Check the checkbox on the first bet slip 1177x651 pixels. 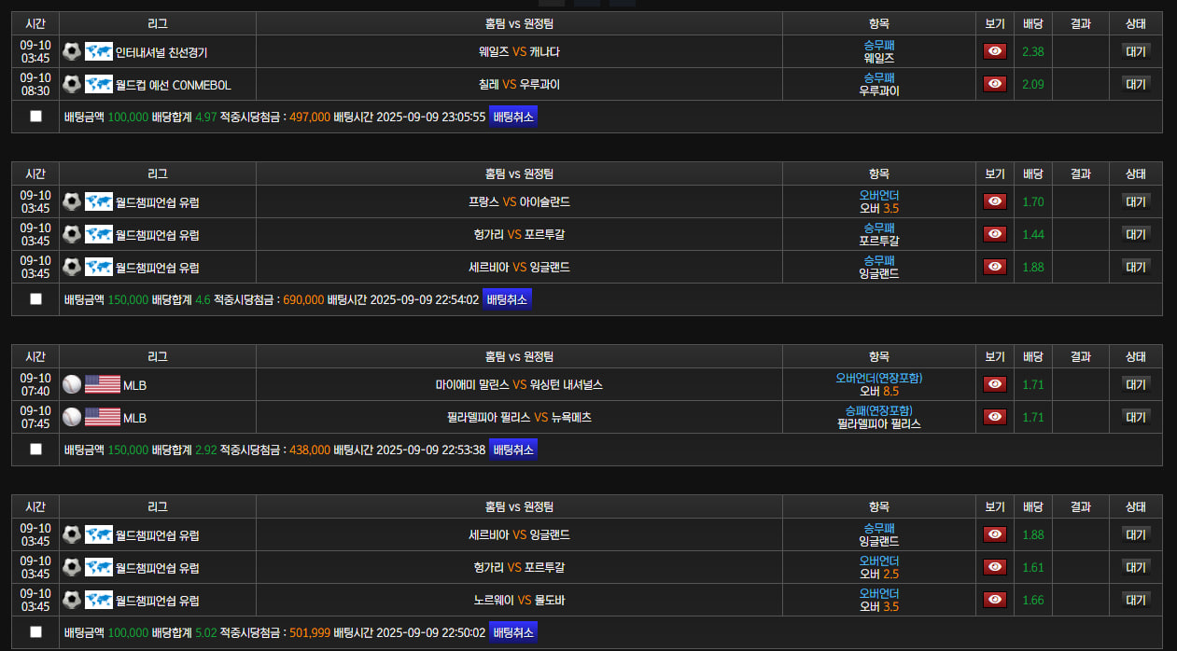(35, 116)
